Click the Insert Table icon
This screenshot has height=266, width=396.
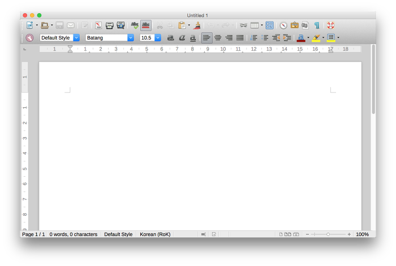click(255, 25)
